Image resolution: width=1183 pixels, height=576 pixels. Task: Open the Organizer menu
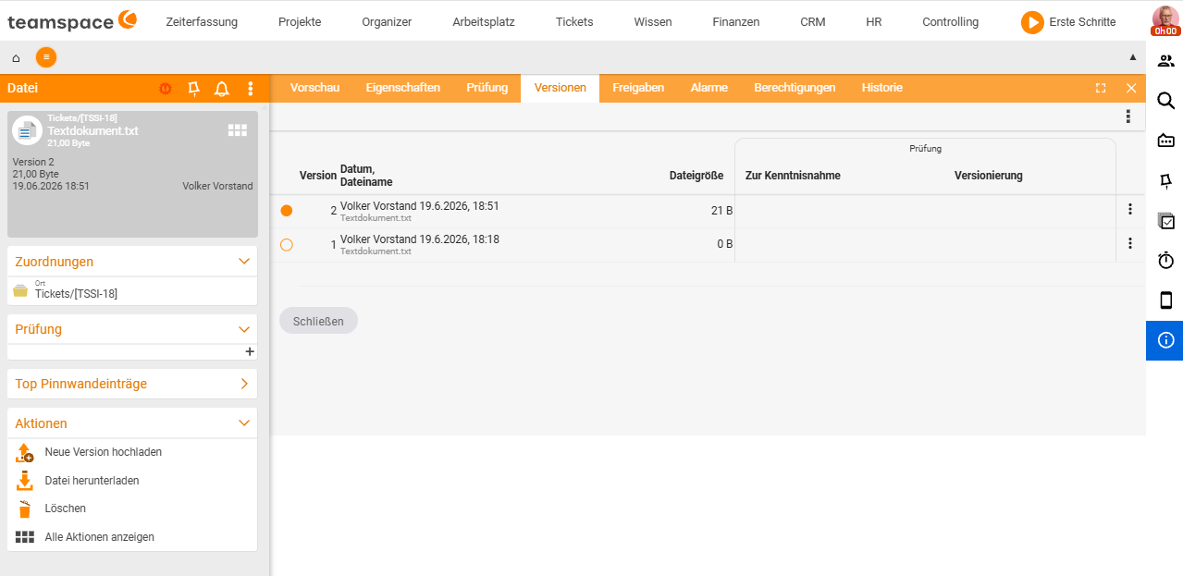387,22
